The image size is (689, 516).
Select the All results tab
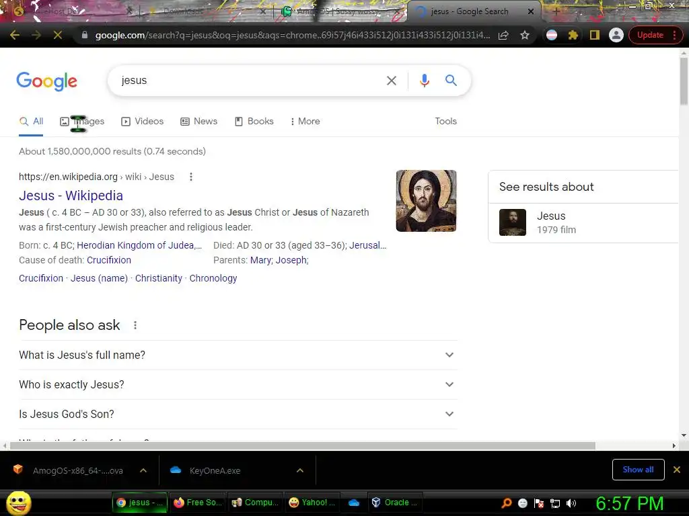(31, 122)
